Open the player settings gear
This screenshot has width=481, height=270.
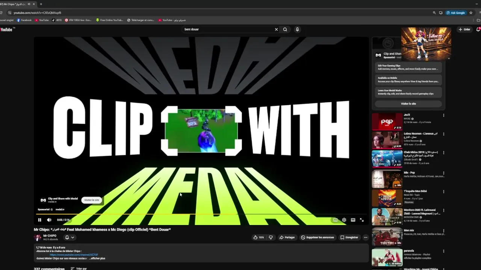pos(344,220)
